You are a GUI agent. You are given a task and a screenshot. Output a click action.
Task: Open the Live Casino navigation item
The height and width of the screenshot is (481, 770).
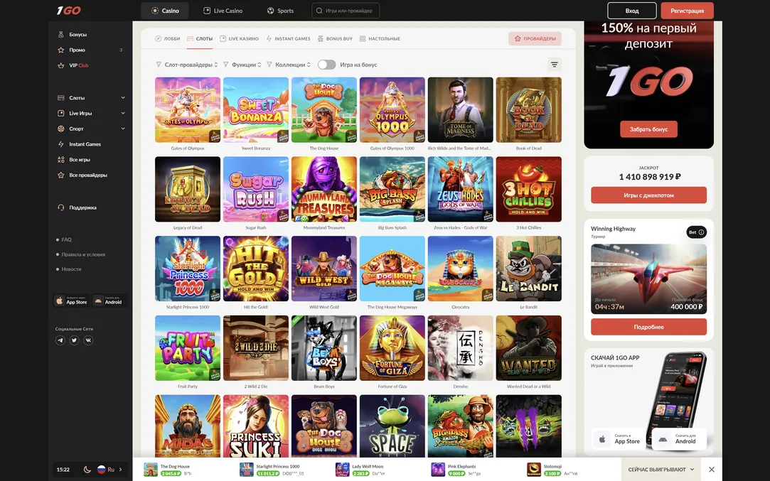click(x=223, y=9)
